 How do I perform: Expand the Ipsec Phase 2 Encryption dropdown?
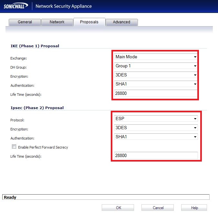tap(156, 128)
